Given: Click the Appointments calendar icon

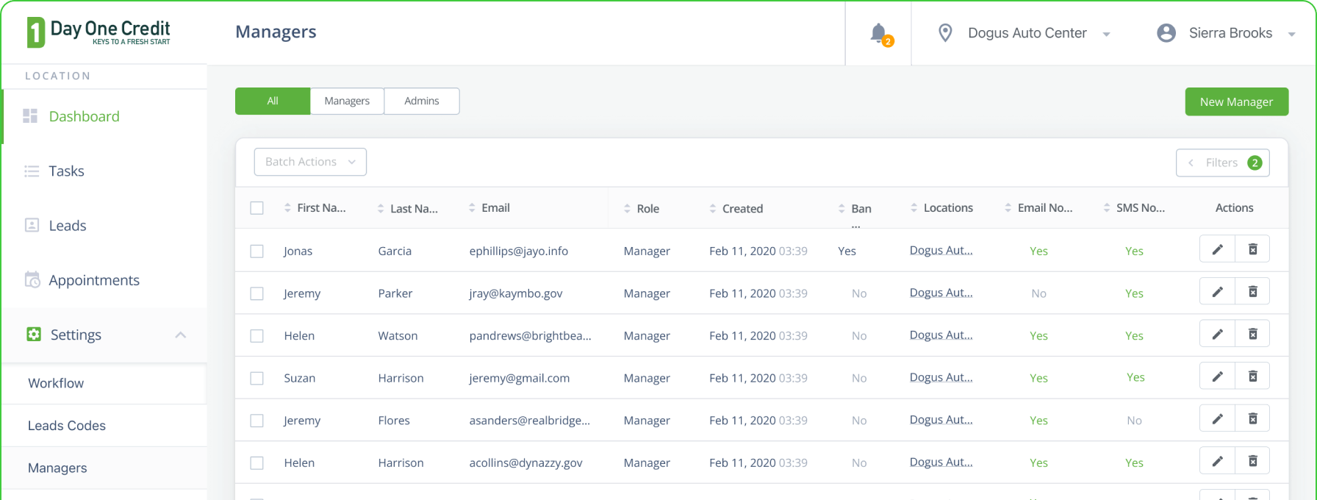Looking at the screenshot, I should click(x=32, y=279).
